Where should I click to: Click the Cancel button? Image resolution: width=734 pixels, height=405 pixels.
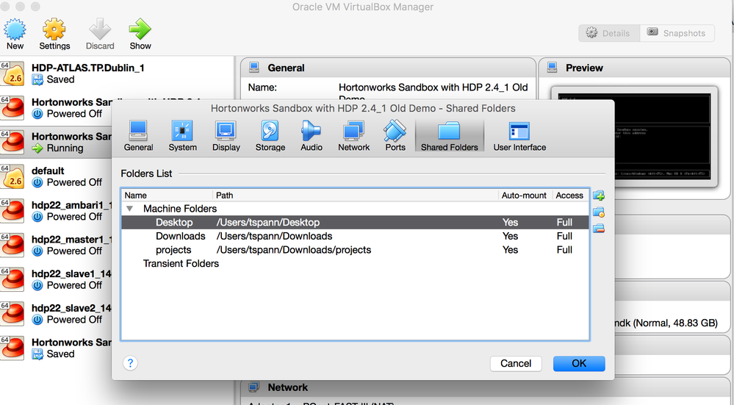pos(515,363)
